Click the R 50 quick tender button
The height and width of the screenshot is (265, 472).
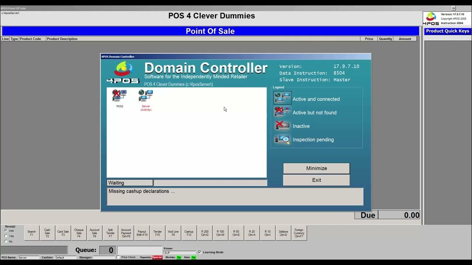236,233
